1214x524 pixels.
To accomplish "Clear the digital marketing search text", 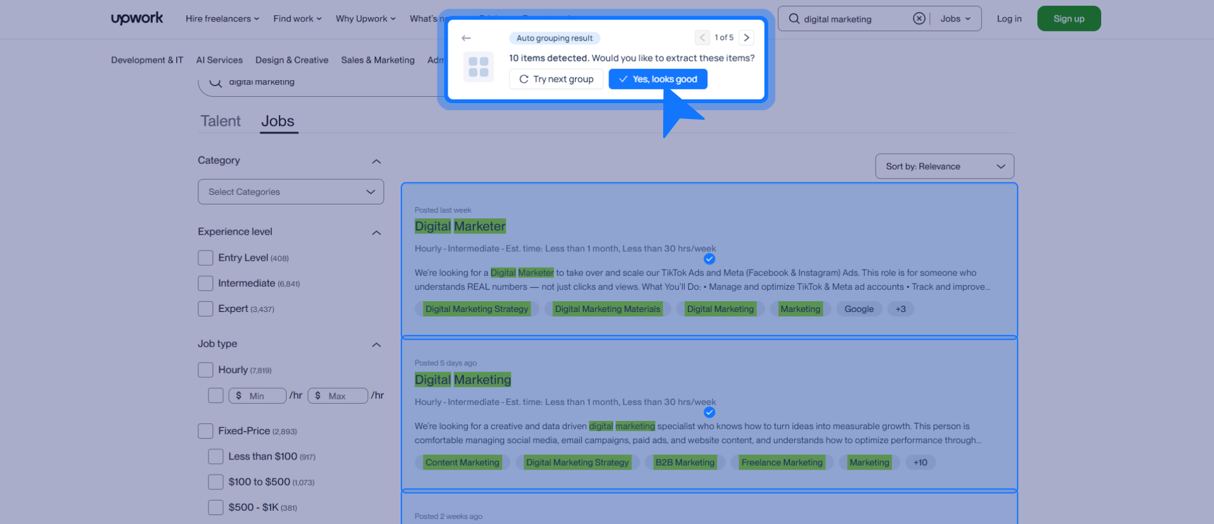I will (x=919, y=19).
